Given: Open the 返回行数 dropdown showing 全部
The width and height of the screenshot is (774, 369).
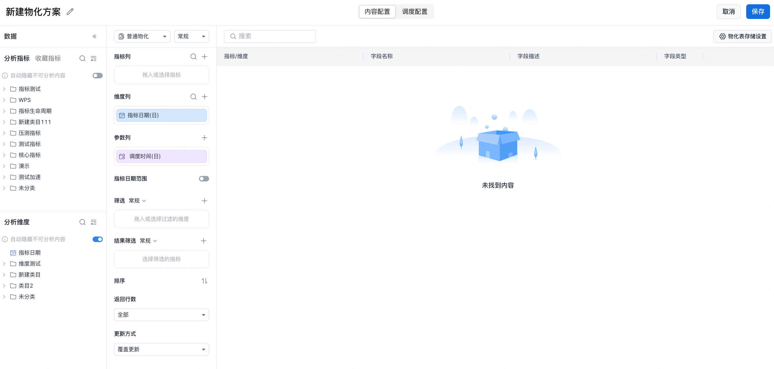Looking at the screenshot, I should point(161,315).
